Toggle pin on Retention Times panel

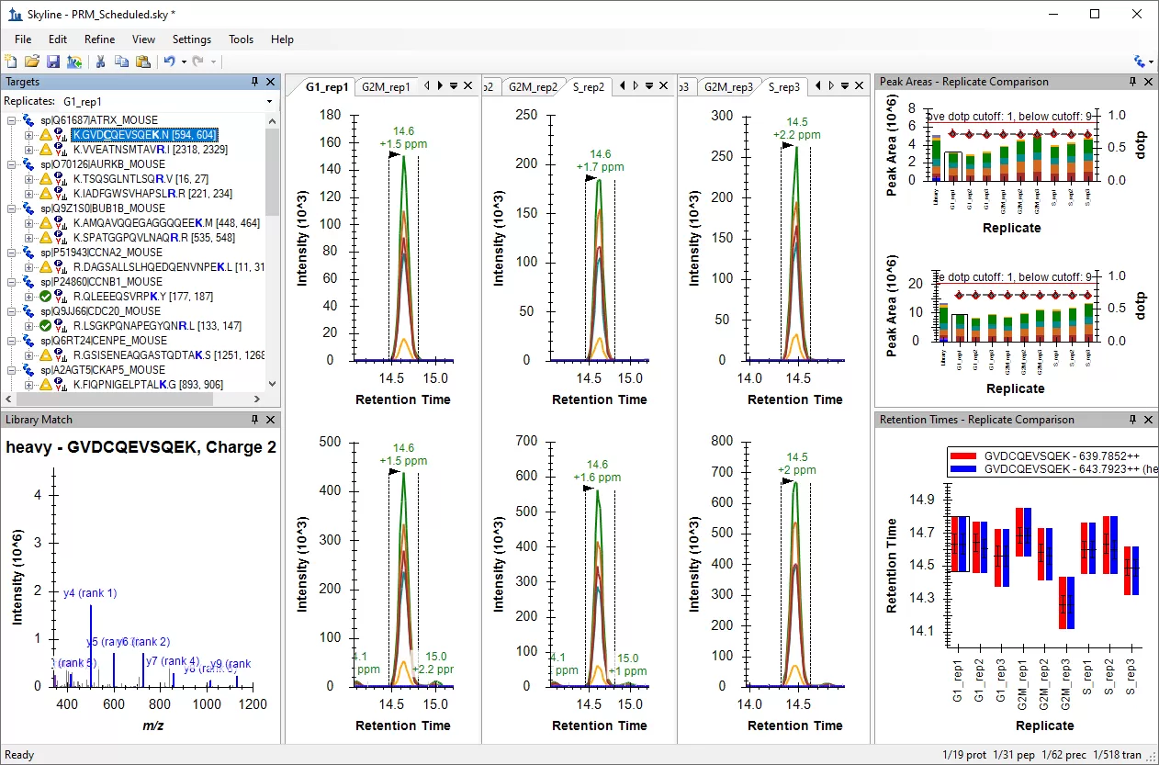tap(1131, 420)
